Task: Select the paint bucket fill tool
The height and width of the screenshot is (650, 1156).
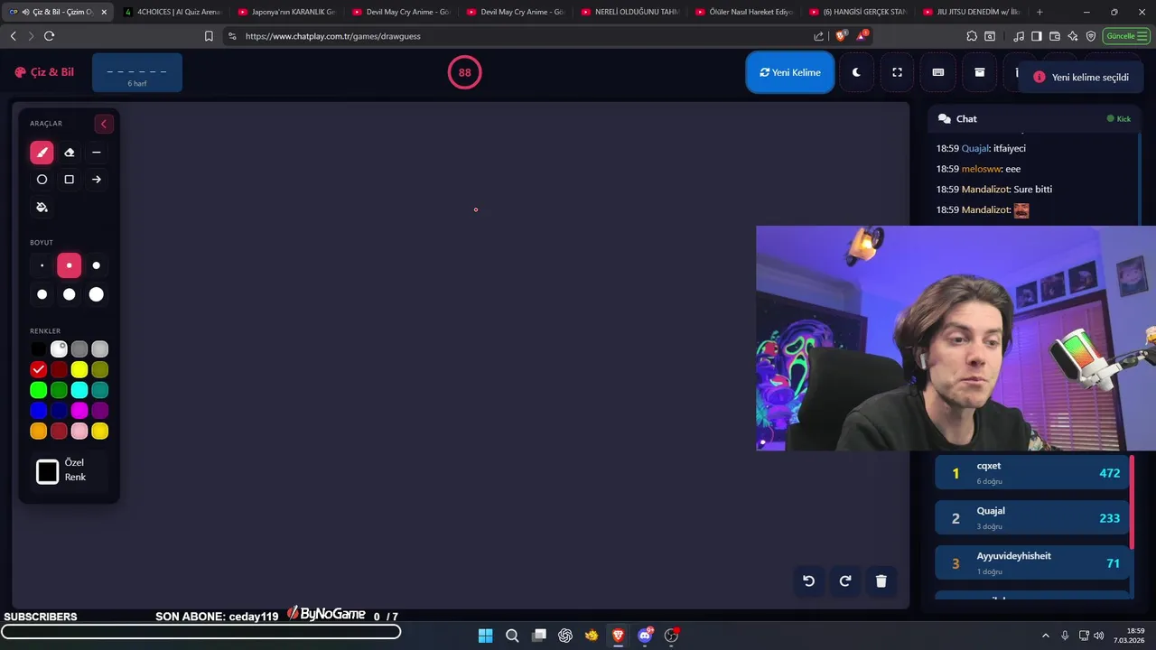Action: coord(42,208)
